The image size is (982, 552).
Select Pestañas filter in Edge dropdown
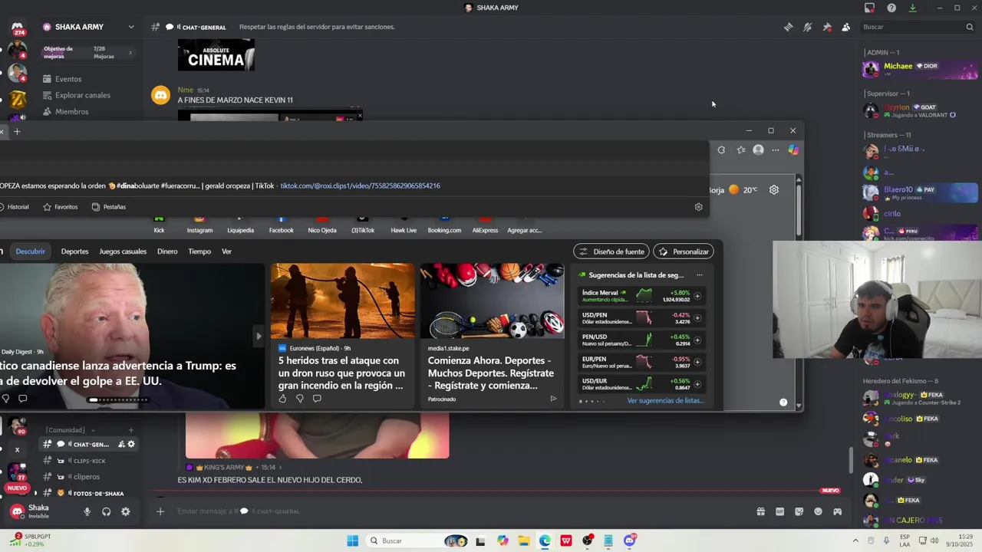coord(108,207)
